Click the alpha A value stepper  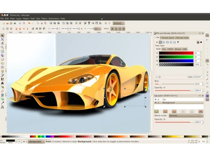200,64
